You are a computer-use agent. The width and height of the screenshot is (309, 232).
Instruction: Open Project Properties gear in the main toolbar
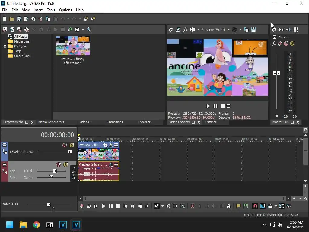[x=33, y=19]
